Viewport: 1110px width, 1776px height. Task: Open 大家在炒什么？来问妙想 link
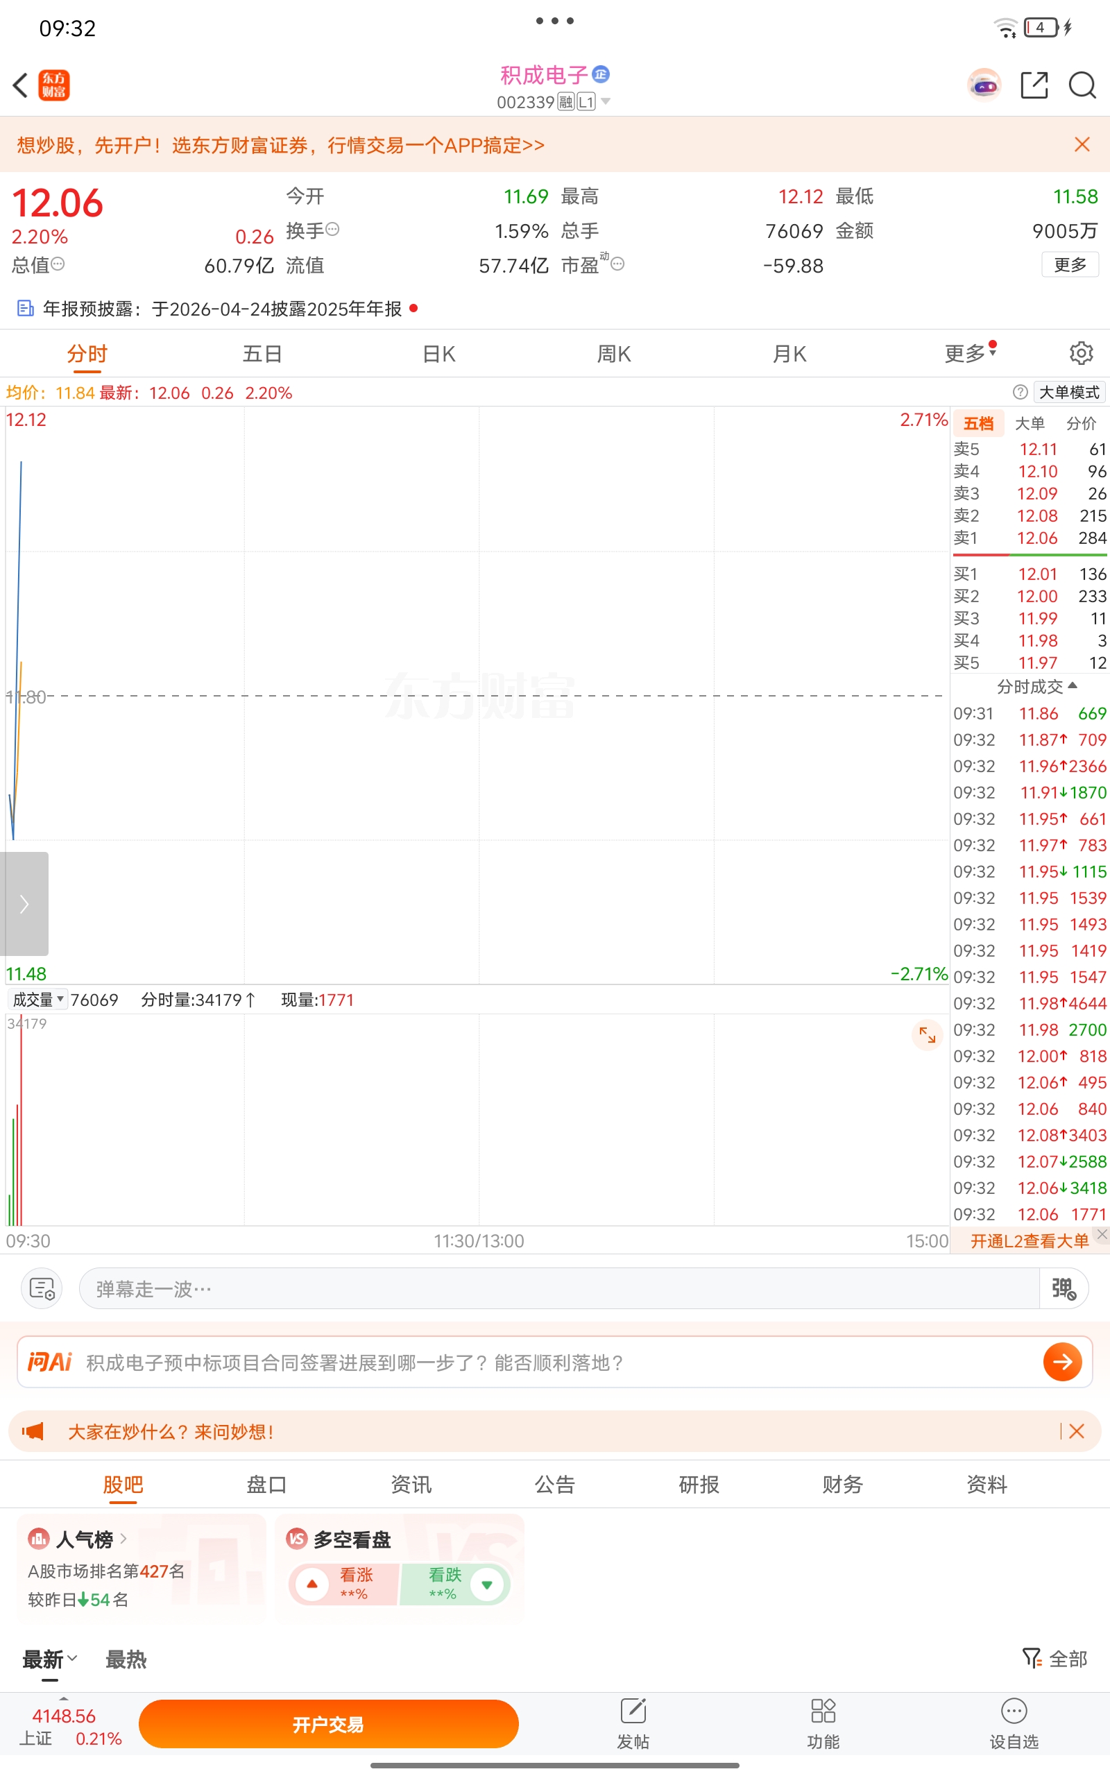coord(171,1431)
